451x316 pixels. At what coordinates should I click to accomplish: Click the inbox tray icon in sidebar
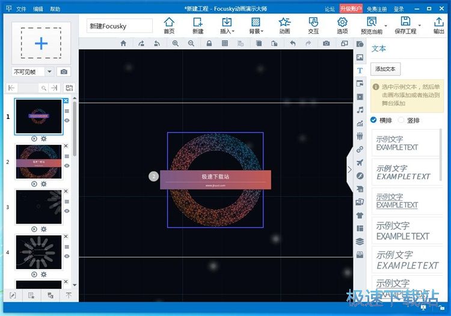360,255
